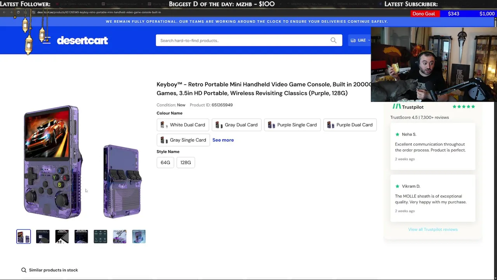Click the streamer webcam overlay

point(434,64)
